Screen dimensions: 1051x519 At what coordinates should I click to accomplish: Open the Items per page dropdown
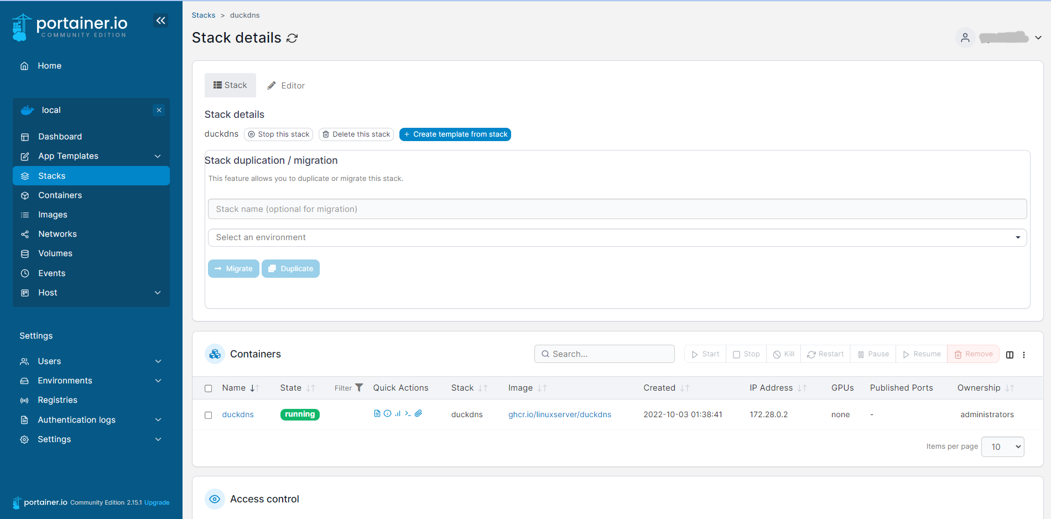(1002, 447)
